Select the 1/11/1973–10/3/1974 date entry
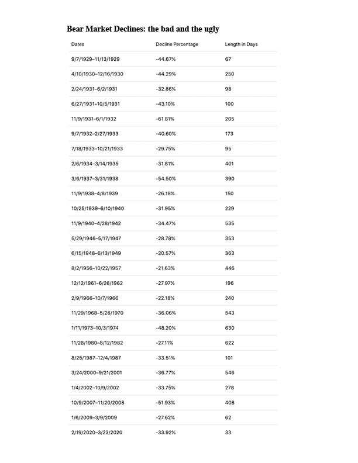358x463 pixels. coord(95,328)
